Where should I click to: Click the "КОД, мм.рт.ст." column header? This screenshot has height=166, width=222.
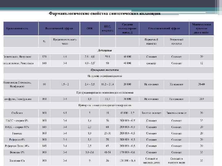tap(108, 28)
